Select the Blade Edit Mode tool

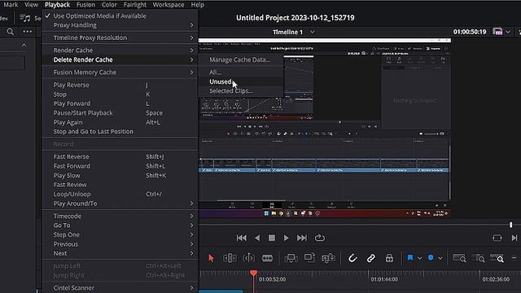coord(267,258)
